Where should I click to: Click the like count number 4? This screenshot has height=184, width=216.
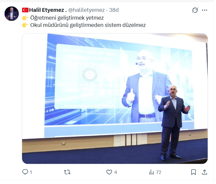116,172
